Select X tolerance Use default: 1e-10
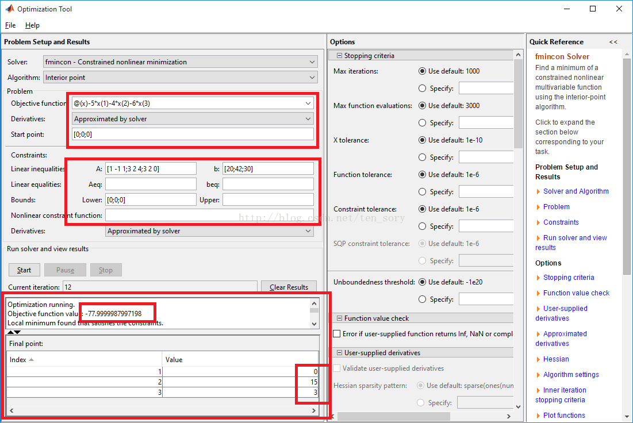This screenshot has height=423, width=633. coord(422,140)
